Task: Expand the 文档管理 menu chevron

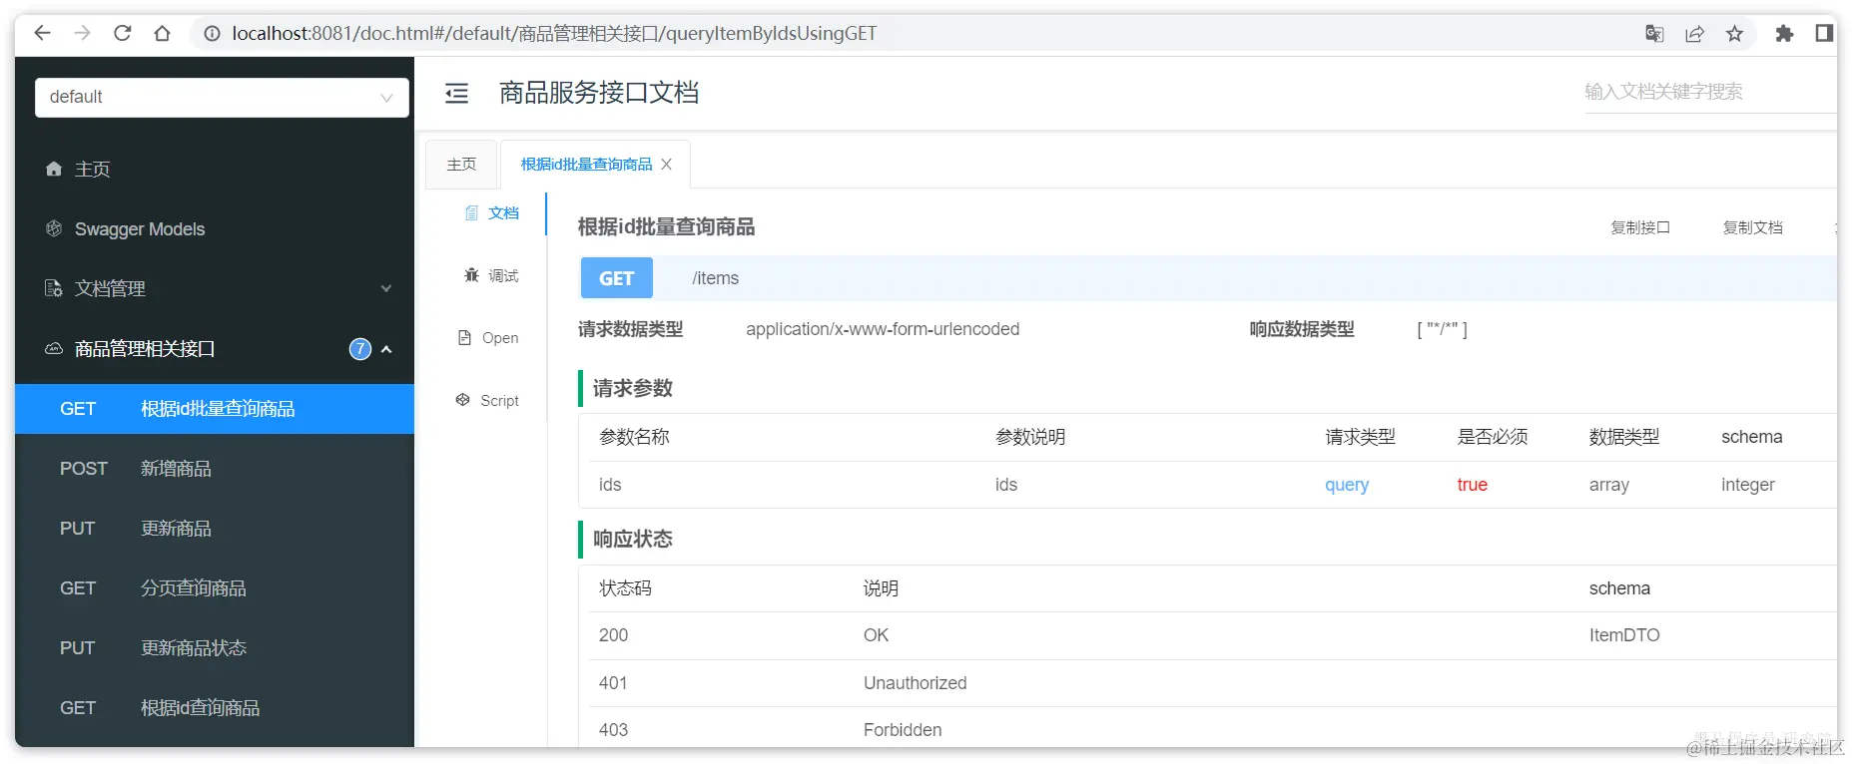Action: [386, 289]
